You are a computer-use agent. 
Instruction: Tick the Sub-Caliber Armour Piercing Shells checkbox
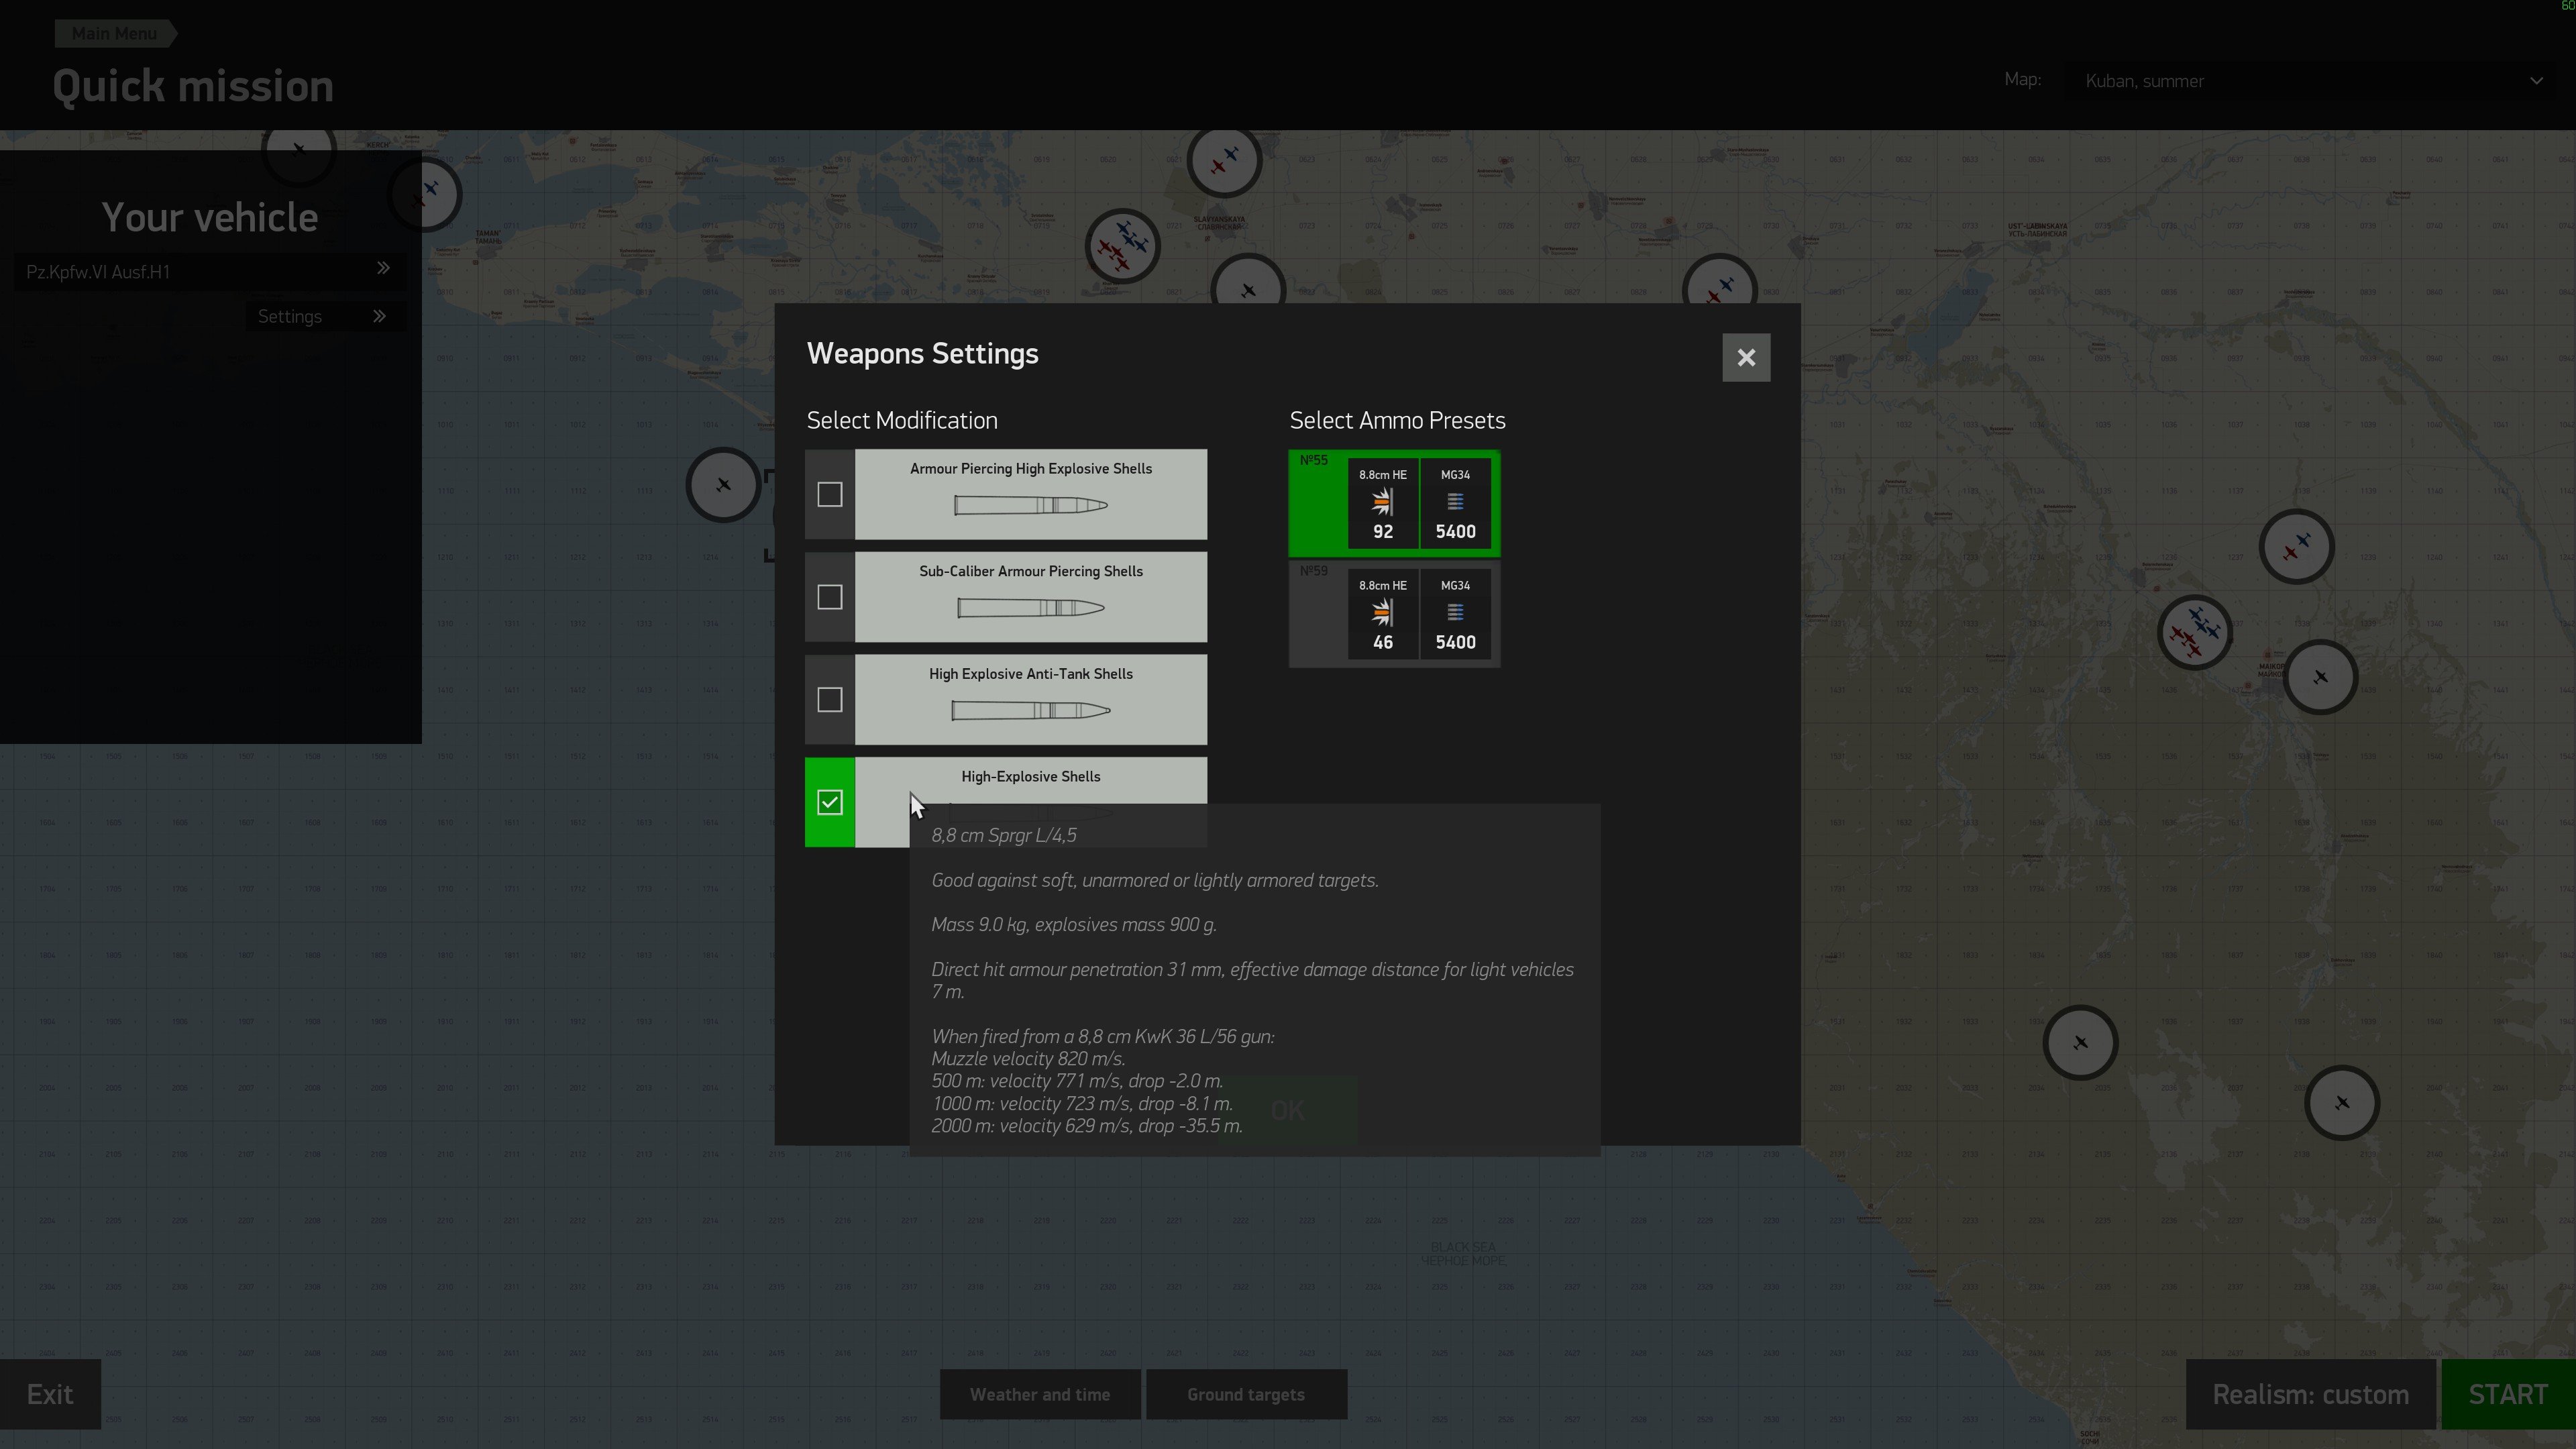coord(829,597)
